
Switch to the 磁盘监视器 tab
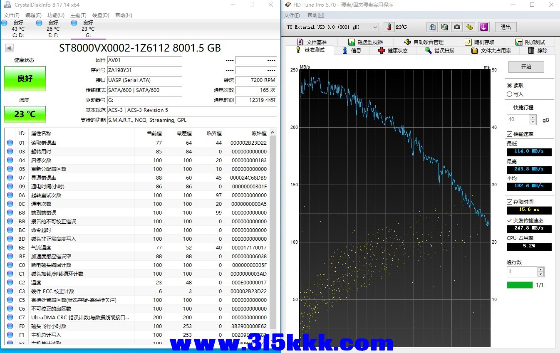(x=365, y=42)
